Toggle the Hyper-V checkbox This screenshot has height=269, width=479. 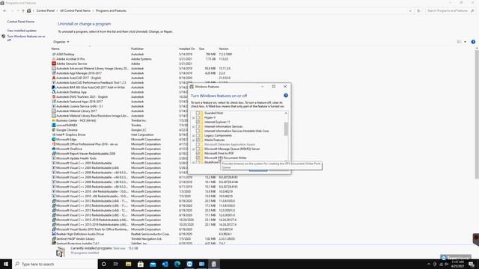tap(198, 117)
